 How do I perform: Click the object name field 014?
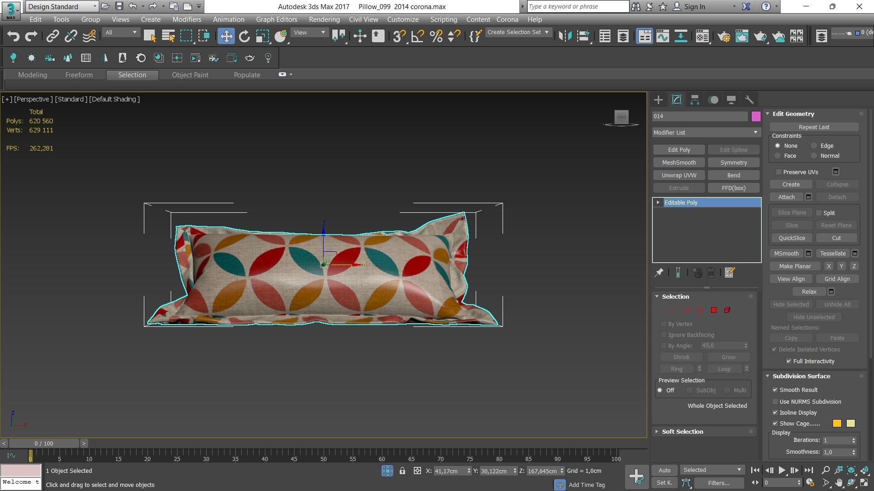(x=700, y=116)
